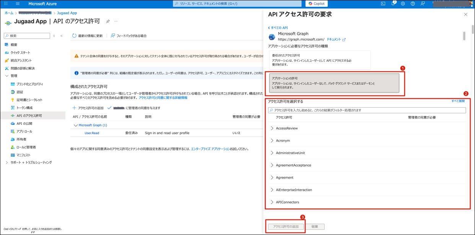Click the Microsoft Graph logo icon
Screen dimensions: 475x235
click(272, 37)
